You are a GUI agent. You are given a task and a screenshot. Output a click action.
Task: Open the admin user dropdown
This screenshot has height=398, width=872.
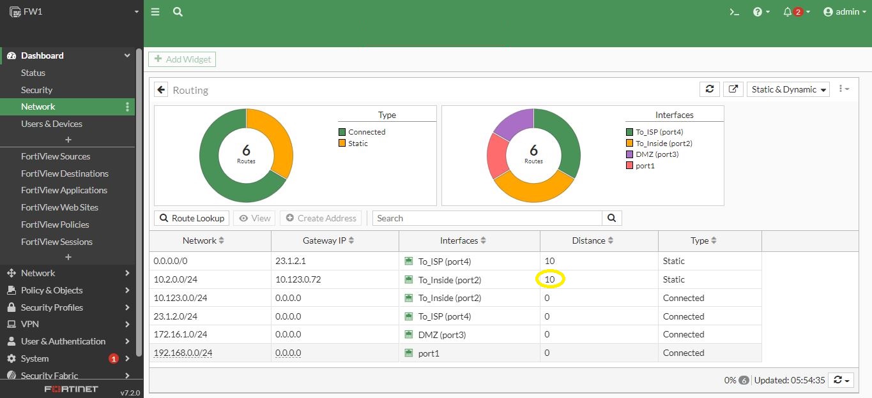845,12
